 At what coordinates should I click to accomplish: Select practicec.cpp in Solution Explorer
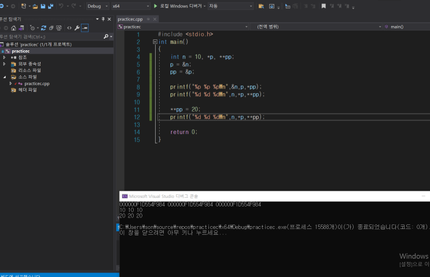(37, 84)
